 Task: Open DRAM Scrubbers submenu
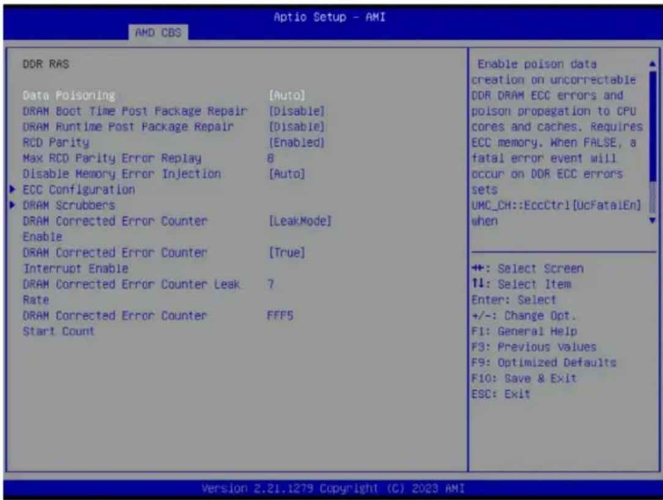point(69,205)
